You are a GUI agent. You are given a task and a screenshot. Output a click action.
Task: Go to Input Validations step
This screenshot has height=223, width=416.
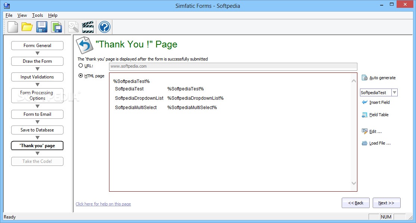[37, 77]
